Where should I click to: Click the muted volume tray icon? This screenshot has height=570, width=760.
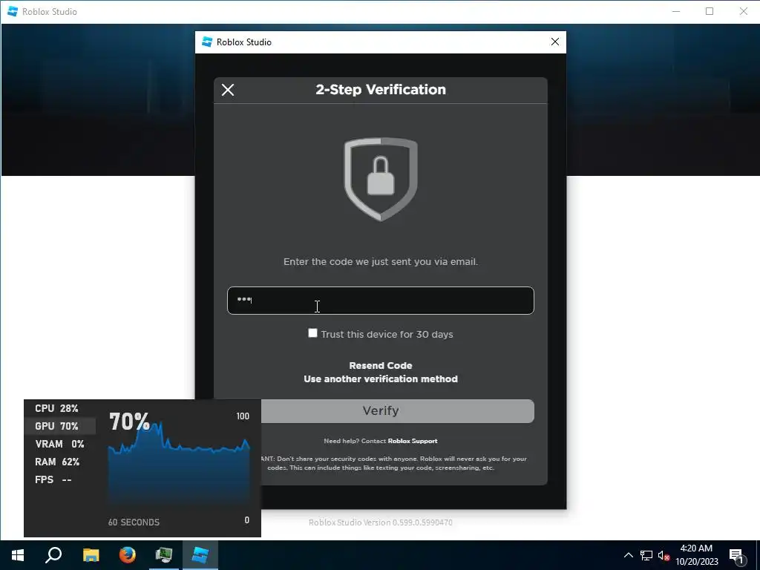(664, 555)
